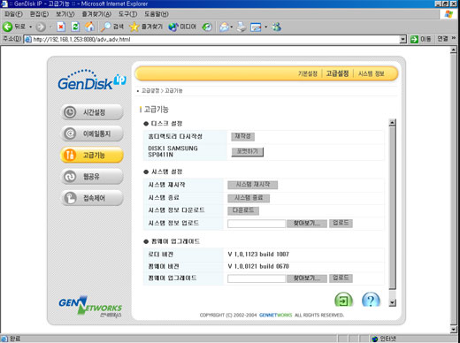This screenshot has height=343, width=460.
Task: Click 업로드 upload for firmware upgrade
Action: click(341, 278)
